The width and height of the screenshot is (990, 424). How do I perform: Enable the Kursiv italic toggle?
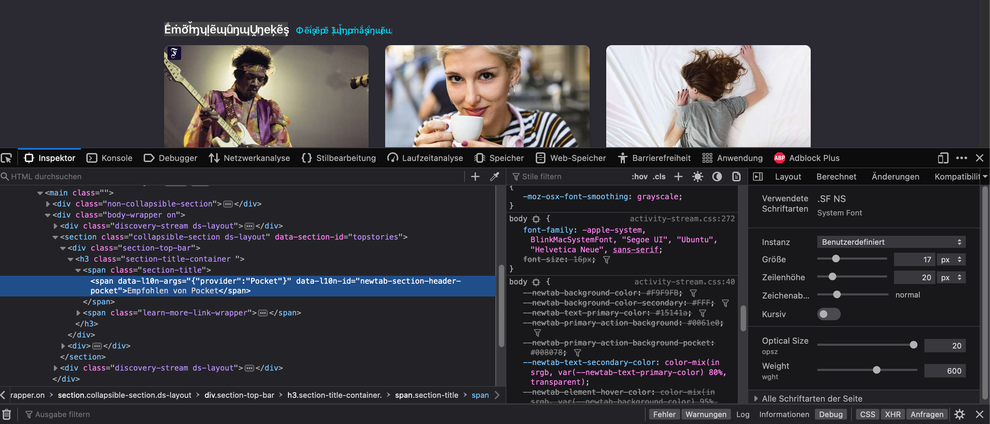[x=829, y=314]
